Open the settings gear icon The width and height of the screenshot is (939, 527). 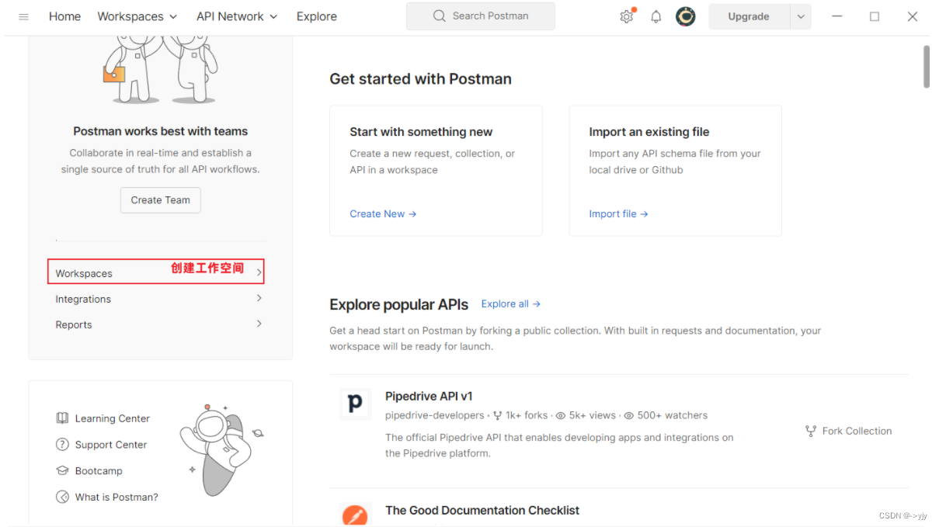coord(627,16)
